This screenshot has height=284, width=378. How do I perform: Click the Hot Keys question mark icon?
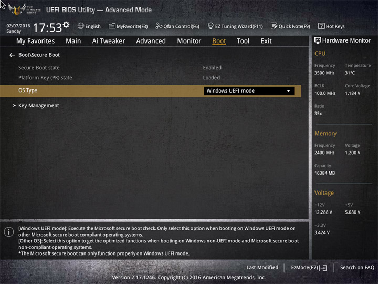[321, 26]
